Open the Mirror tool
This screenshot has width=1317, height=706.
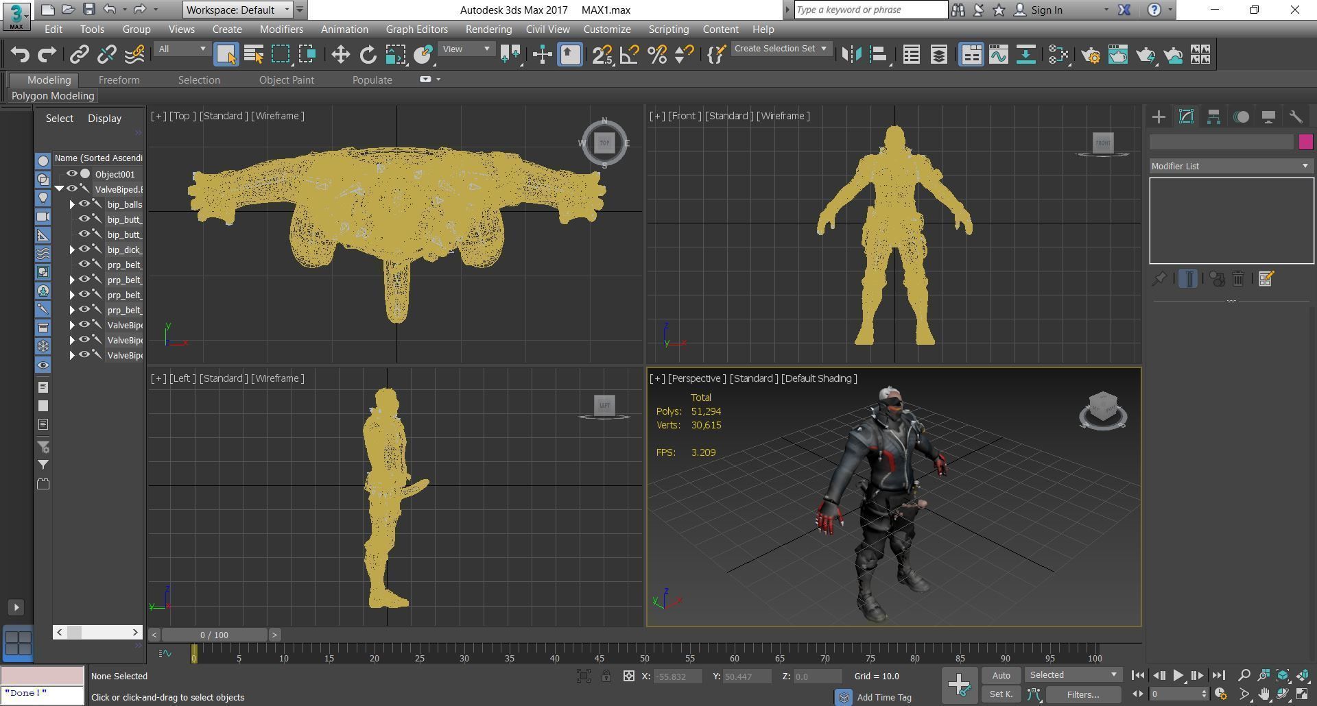tap(851, 55)
